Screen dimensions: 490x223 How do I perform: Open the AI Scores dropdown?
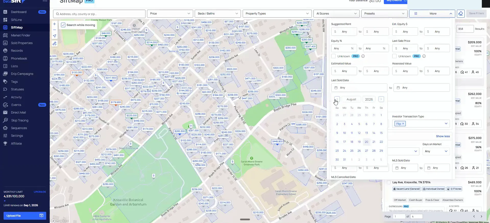coord(336,13)
